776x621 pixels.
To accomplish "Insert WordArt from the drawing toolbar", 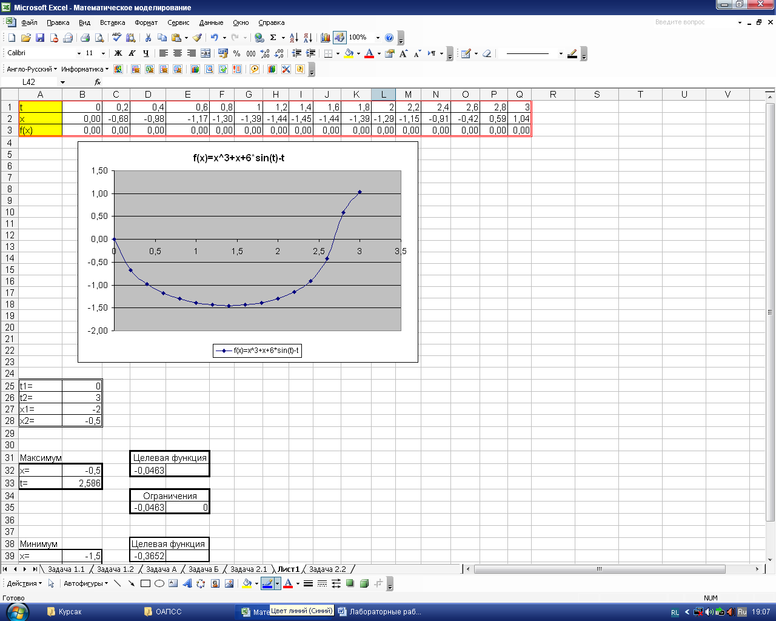I will point(187,583).
